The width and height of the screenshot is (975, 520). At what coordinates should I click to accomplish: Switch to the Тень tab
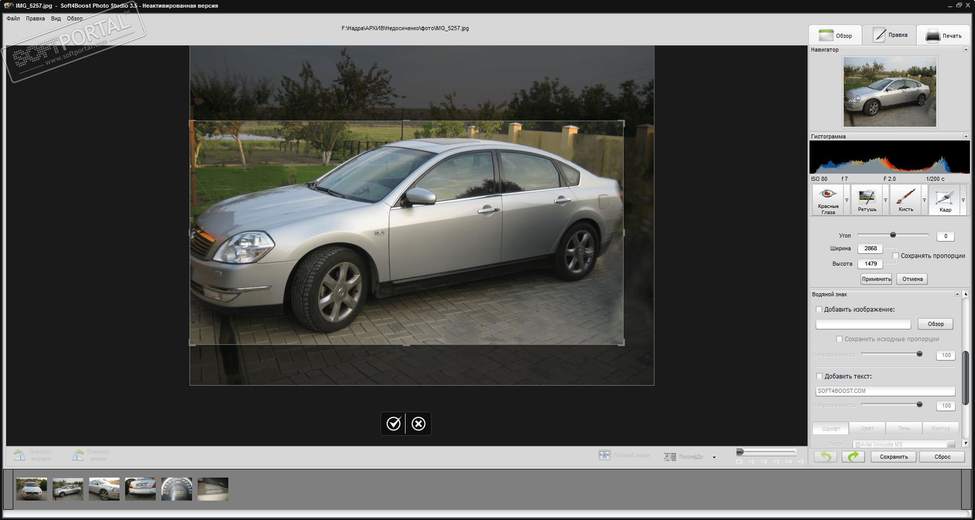coord(904,428)
